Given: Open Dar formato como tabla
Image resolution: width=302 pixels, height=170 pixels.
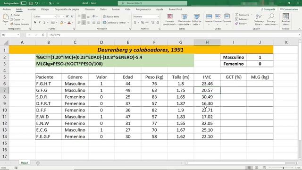Looking at the screenshot, I should [x=184, y=20].
